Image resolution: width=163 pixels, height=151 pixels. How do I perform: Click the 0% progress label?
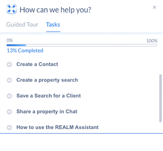pos(10,40)
